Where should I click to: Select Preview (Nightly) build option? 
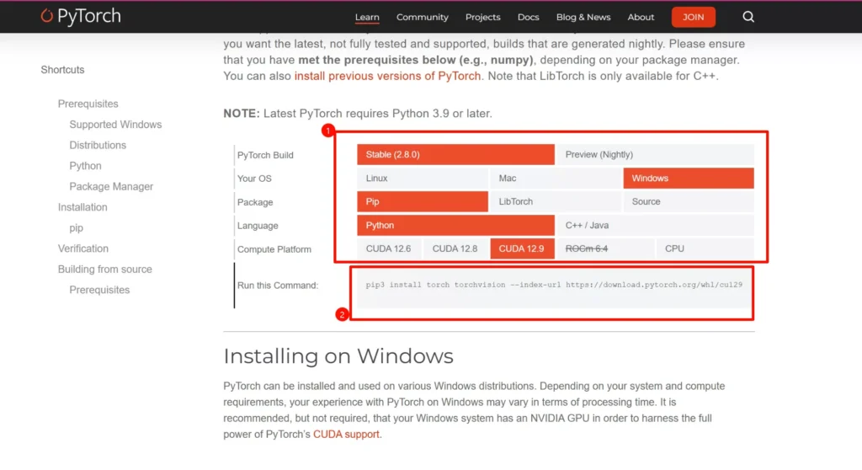click(654, 155)
